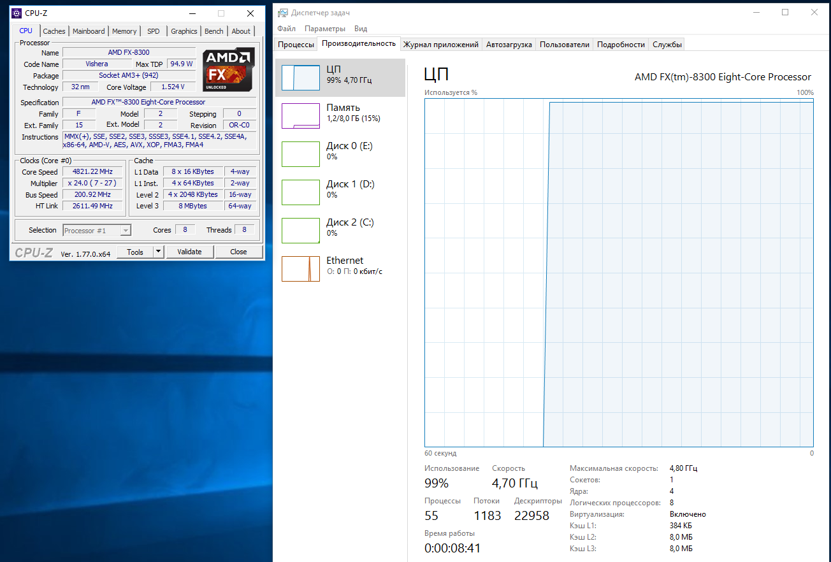This screenshot has height=562, width=831.
Task: Click the CPU usage graph in Task Manager
Action: point(619,273)
